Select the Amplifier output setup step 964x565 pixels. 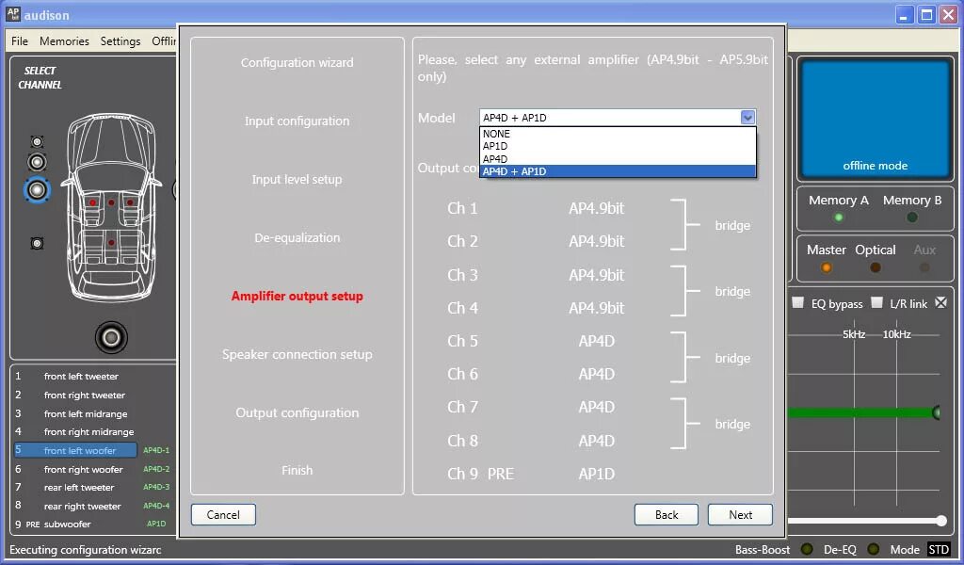click(297, 297)
